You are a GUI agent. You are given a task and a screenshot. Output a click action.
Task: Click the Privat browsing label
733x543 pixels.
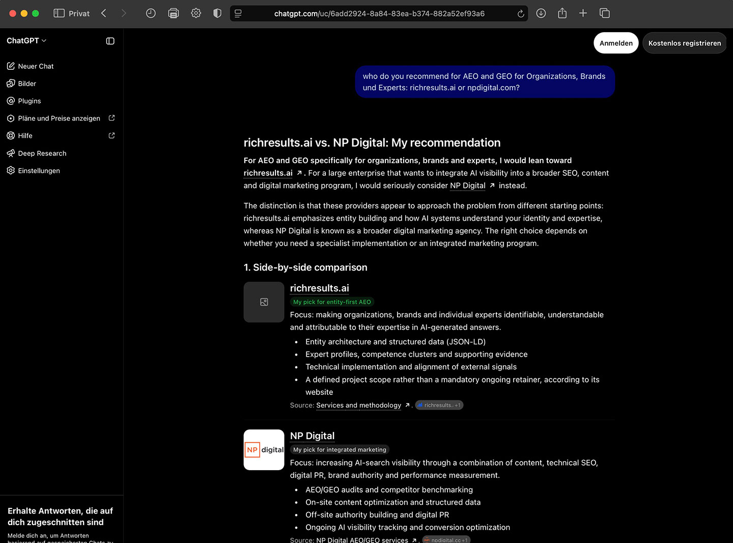(79, 14)
